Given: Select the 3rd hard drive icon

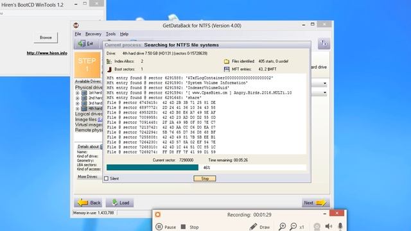Looking at the screenshot, I should (84, 103).
